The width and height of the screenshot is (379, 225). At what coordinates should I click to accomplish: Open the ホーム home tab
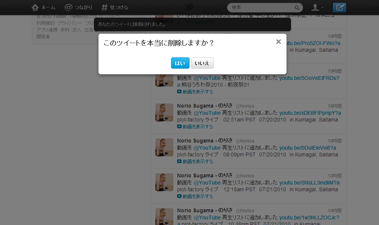[44, 7]
